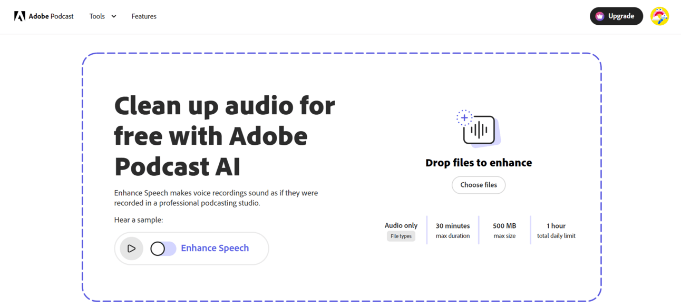
Task: Click the crown icon in Upgrade
Action: (599, 16)
